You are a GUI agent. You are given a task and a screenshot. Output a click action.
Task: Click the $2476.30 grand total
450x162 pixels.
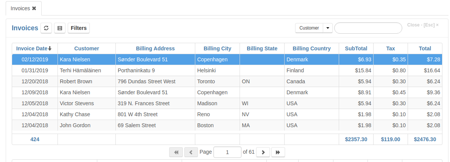pyautogui.click(x=425, y=139)
